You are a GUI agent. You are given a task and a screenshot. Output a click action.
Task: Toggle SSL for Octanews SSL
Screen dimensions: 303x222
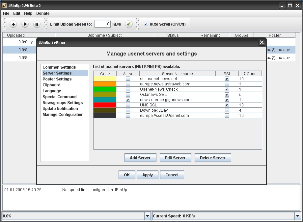tap(227, 95)
